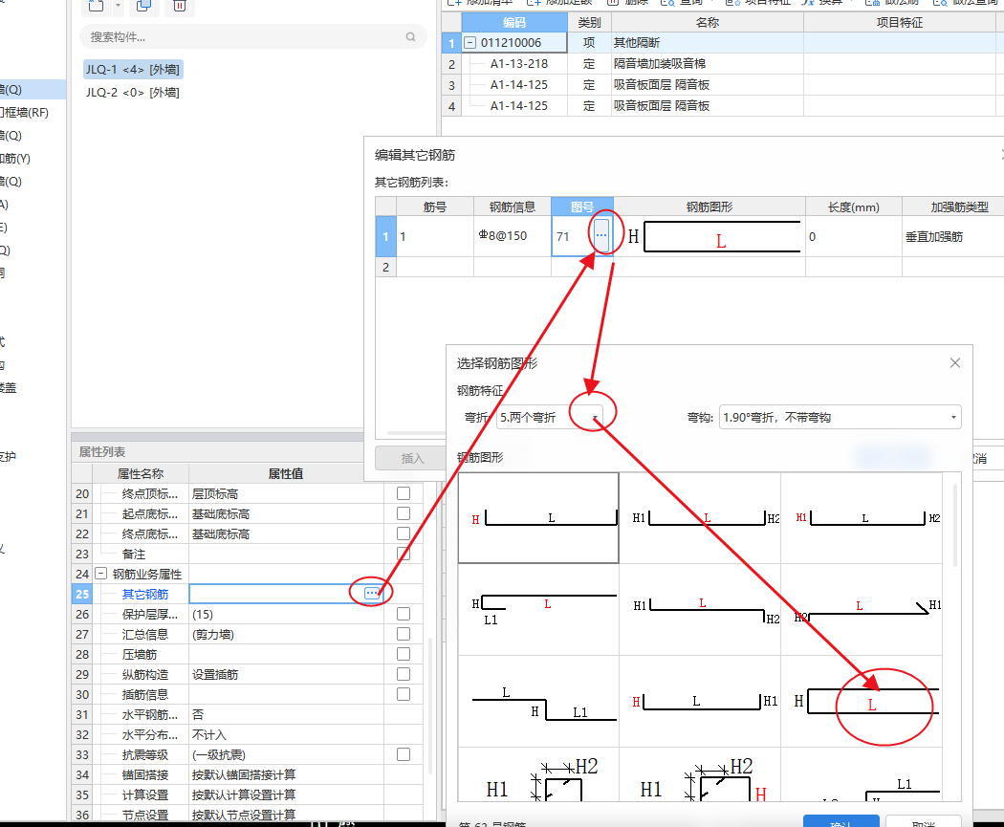Click the search magnifier icon in component search
The width and height of the screenshot is (1004, 827).
tap(410, 37)
